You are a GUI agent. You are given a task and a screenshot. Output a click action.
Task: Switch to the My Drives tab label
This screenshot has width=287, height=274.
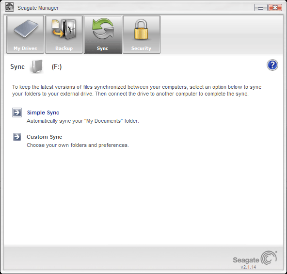25,48
